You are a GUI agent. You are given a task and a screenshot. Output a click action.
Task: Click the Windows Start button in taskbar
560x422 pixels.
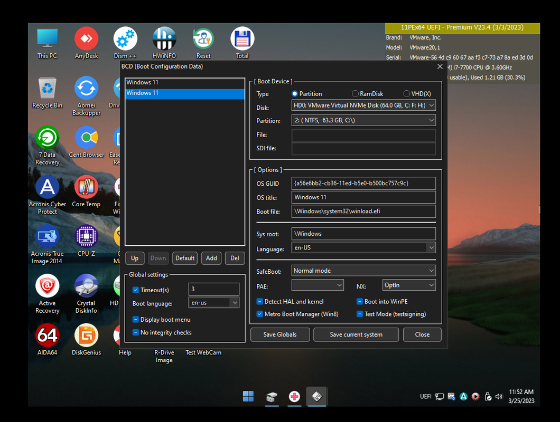click(x=248, y=396)
